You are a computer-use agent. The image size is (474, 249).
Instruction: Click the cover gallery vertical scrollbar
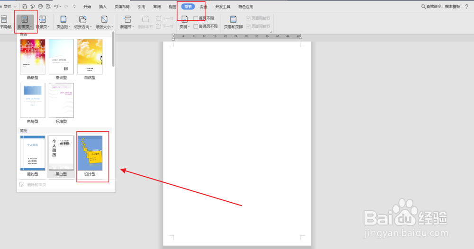point(113,49)
